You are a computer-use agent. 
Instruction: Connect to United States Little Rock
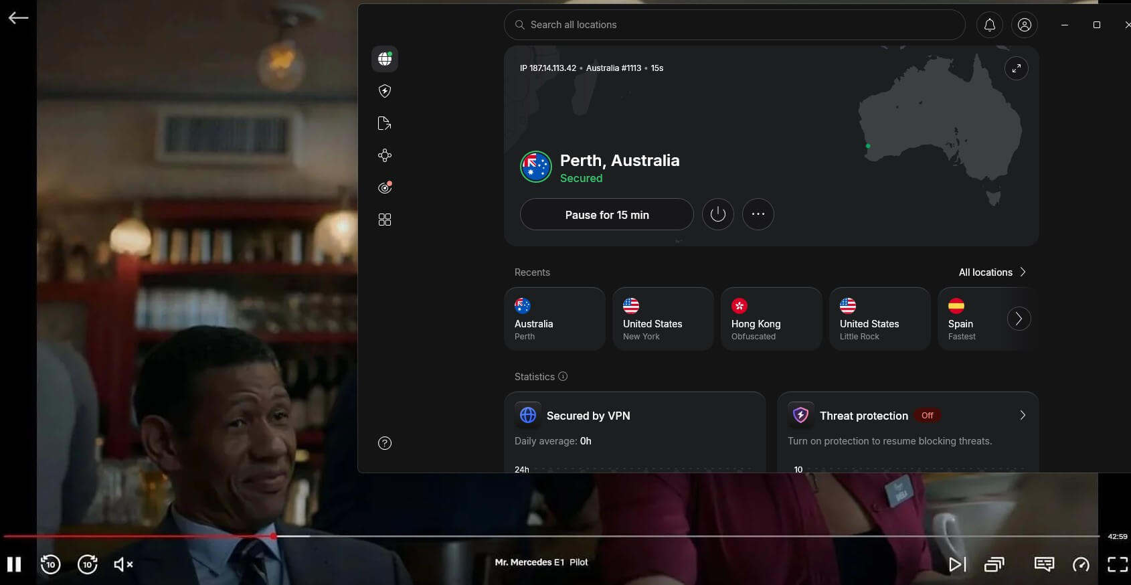[880, 319]
